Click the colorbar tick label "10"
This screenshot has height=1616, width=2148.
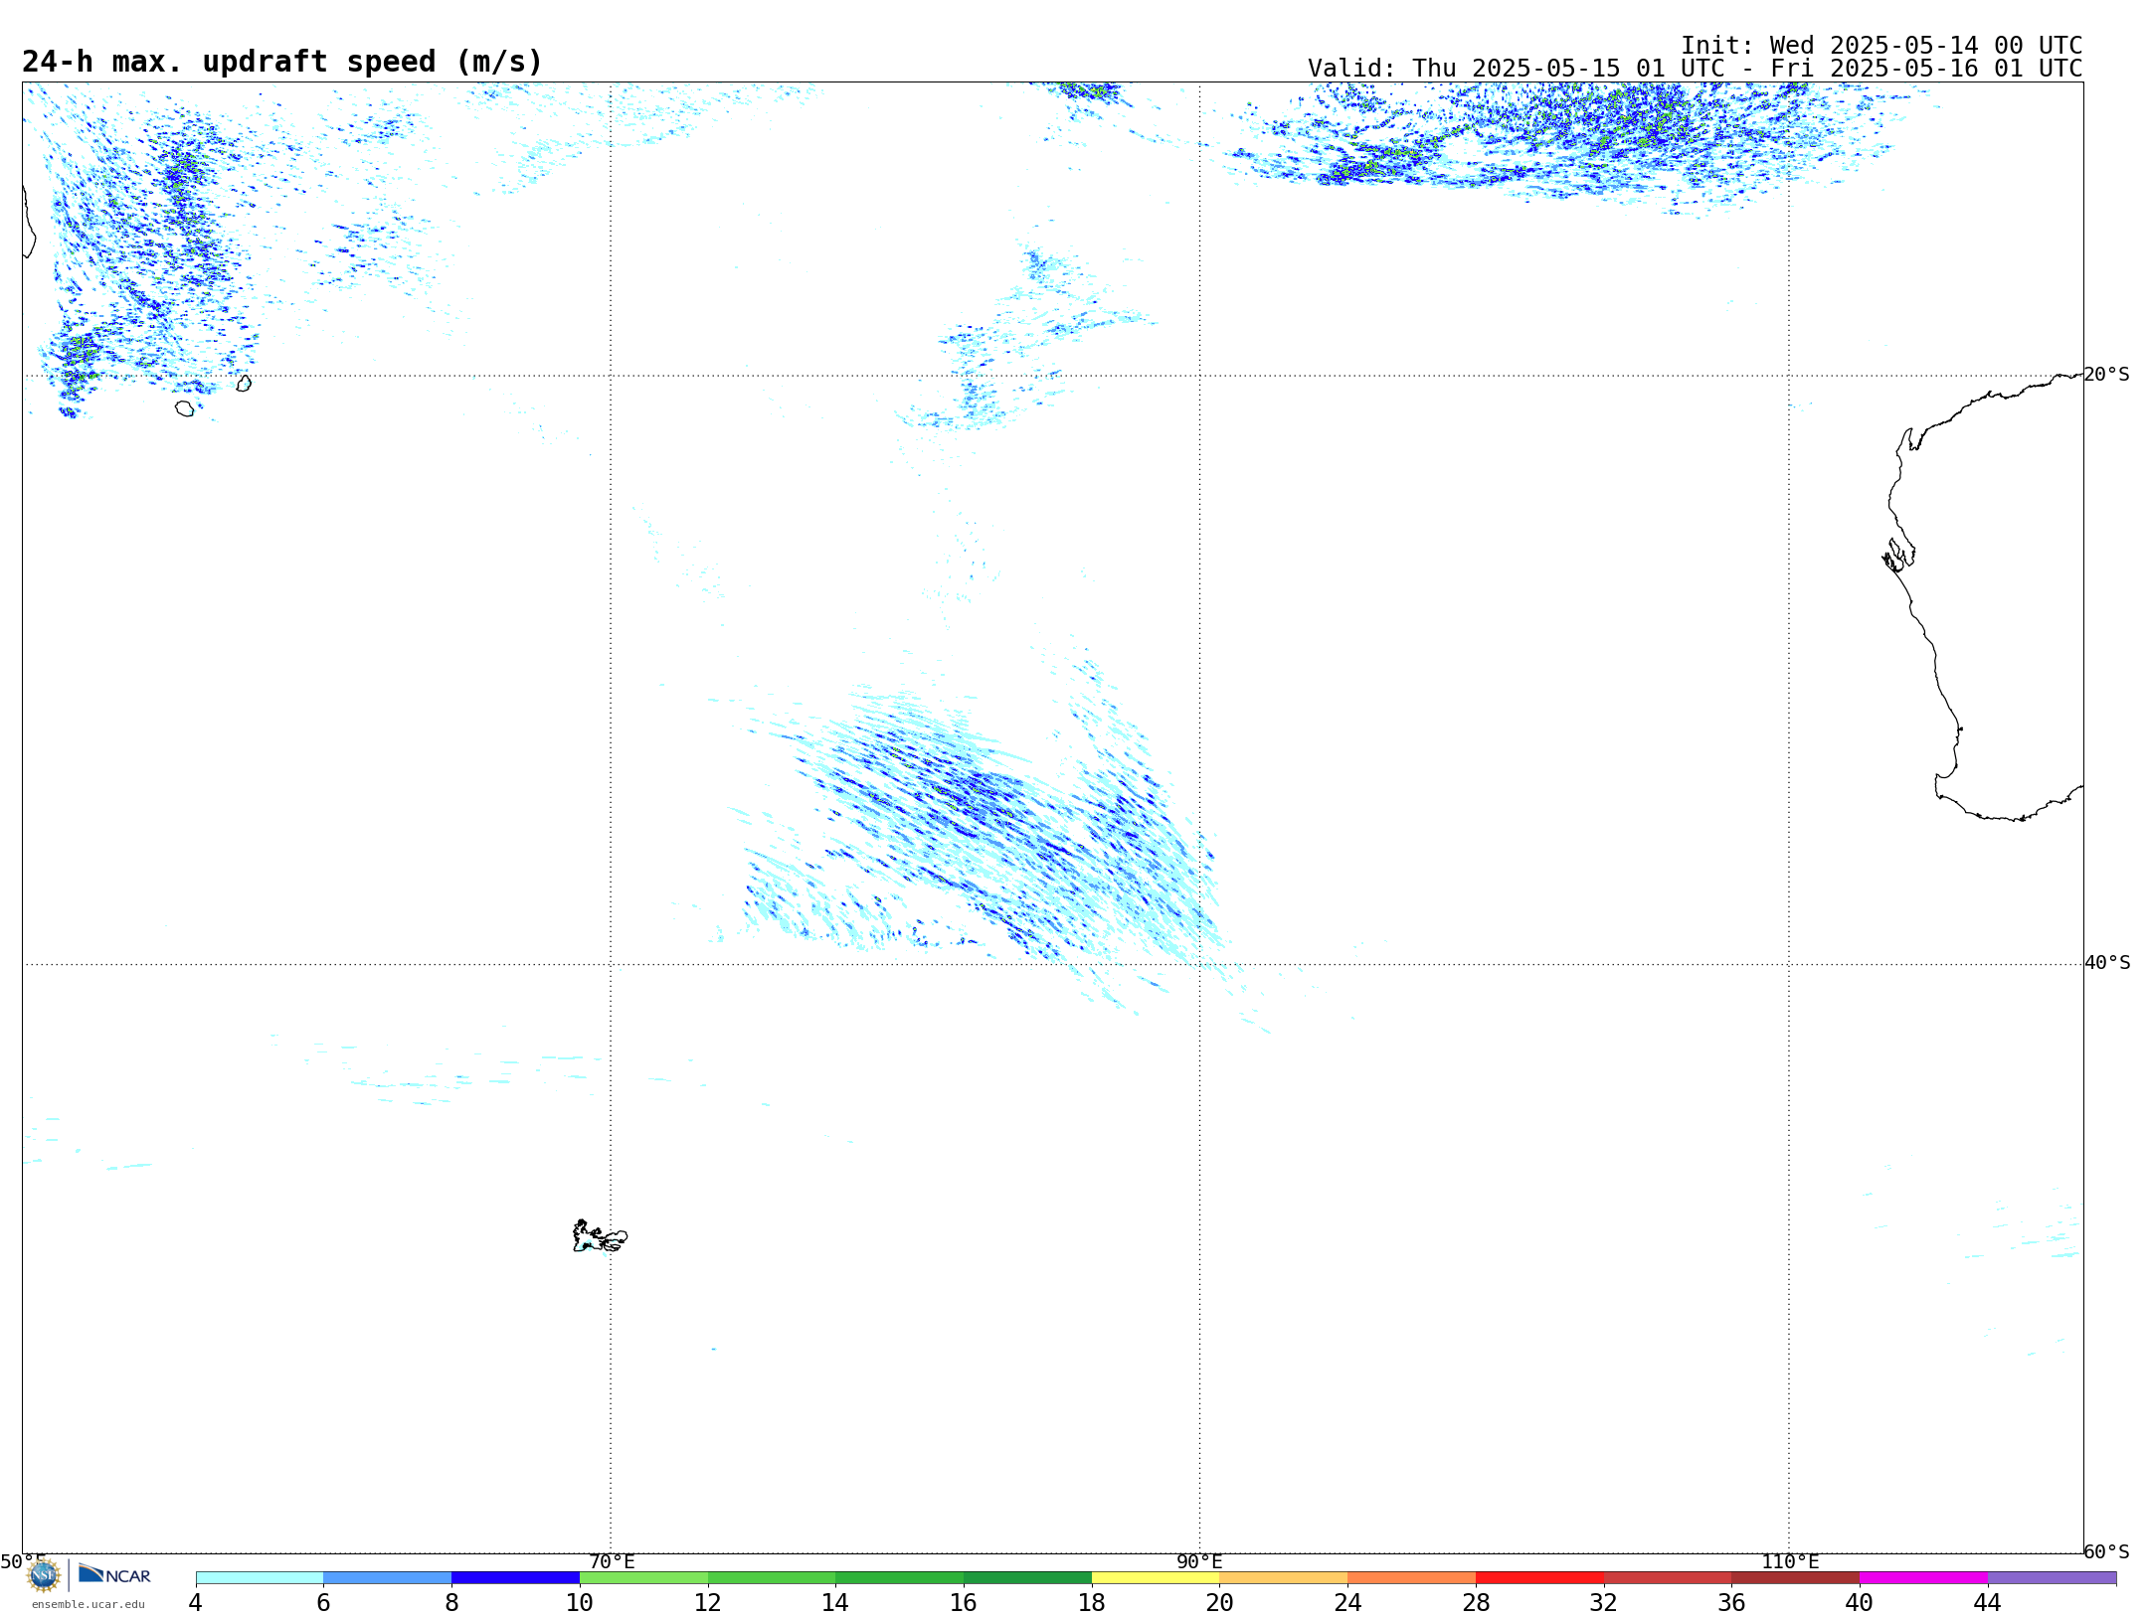tap(580, 1603)
